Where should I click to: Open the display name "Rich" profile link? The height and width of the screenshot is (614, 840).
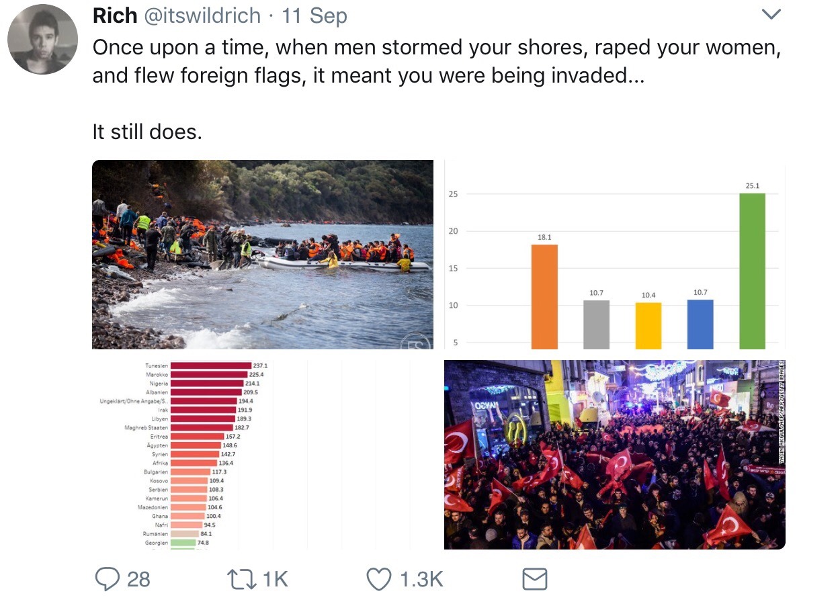pos(114,15)
